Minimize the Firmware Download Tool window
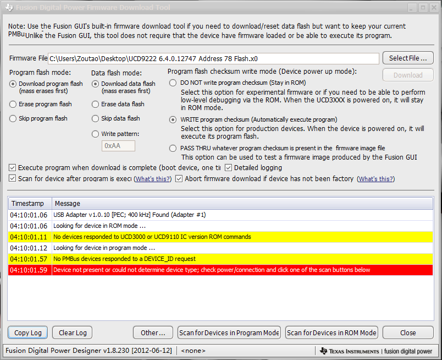This screenshot has height=360, width=442. tap(412, 8)
